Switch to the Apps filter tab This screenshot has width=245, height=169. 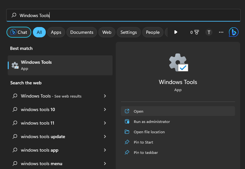click(x=56, y=32)
